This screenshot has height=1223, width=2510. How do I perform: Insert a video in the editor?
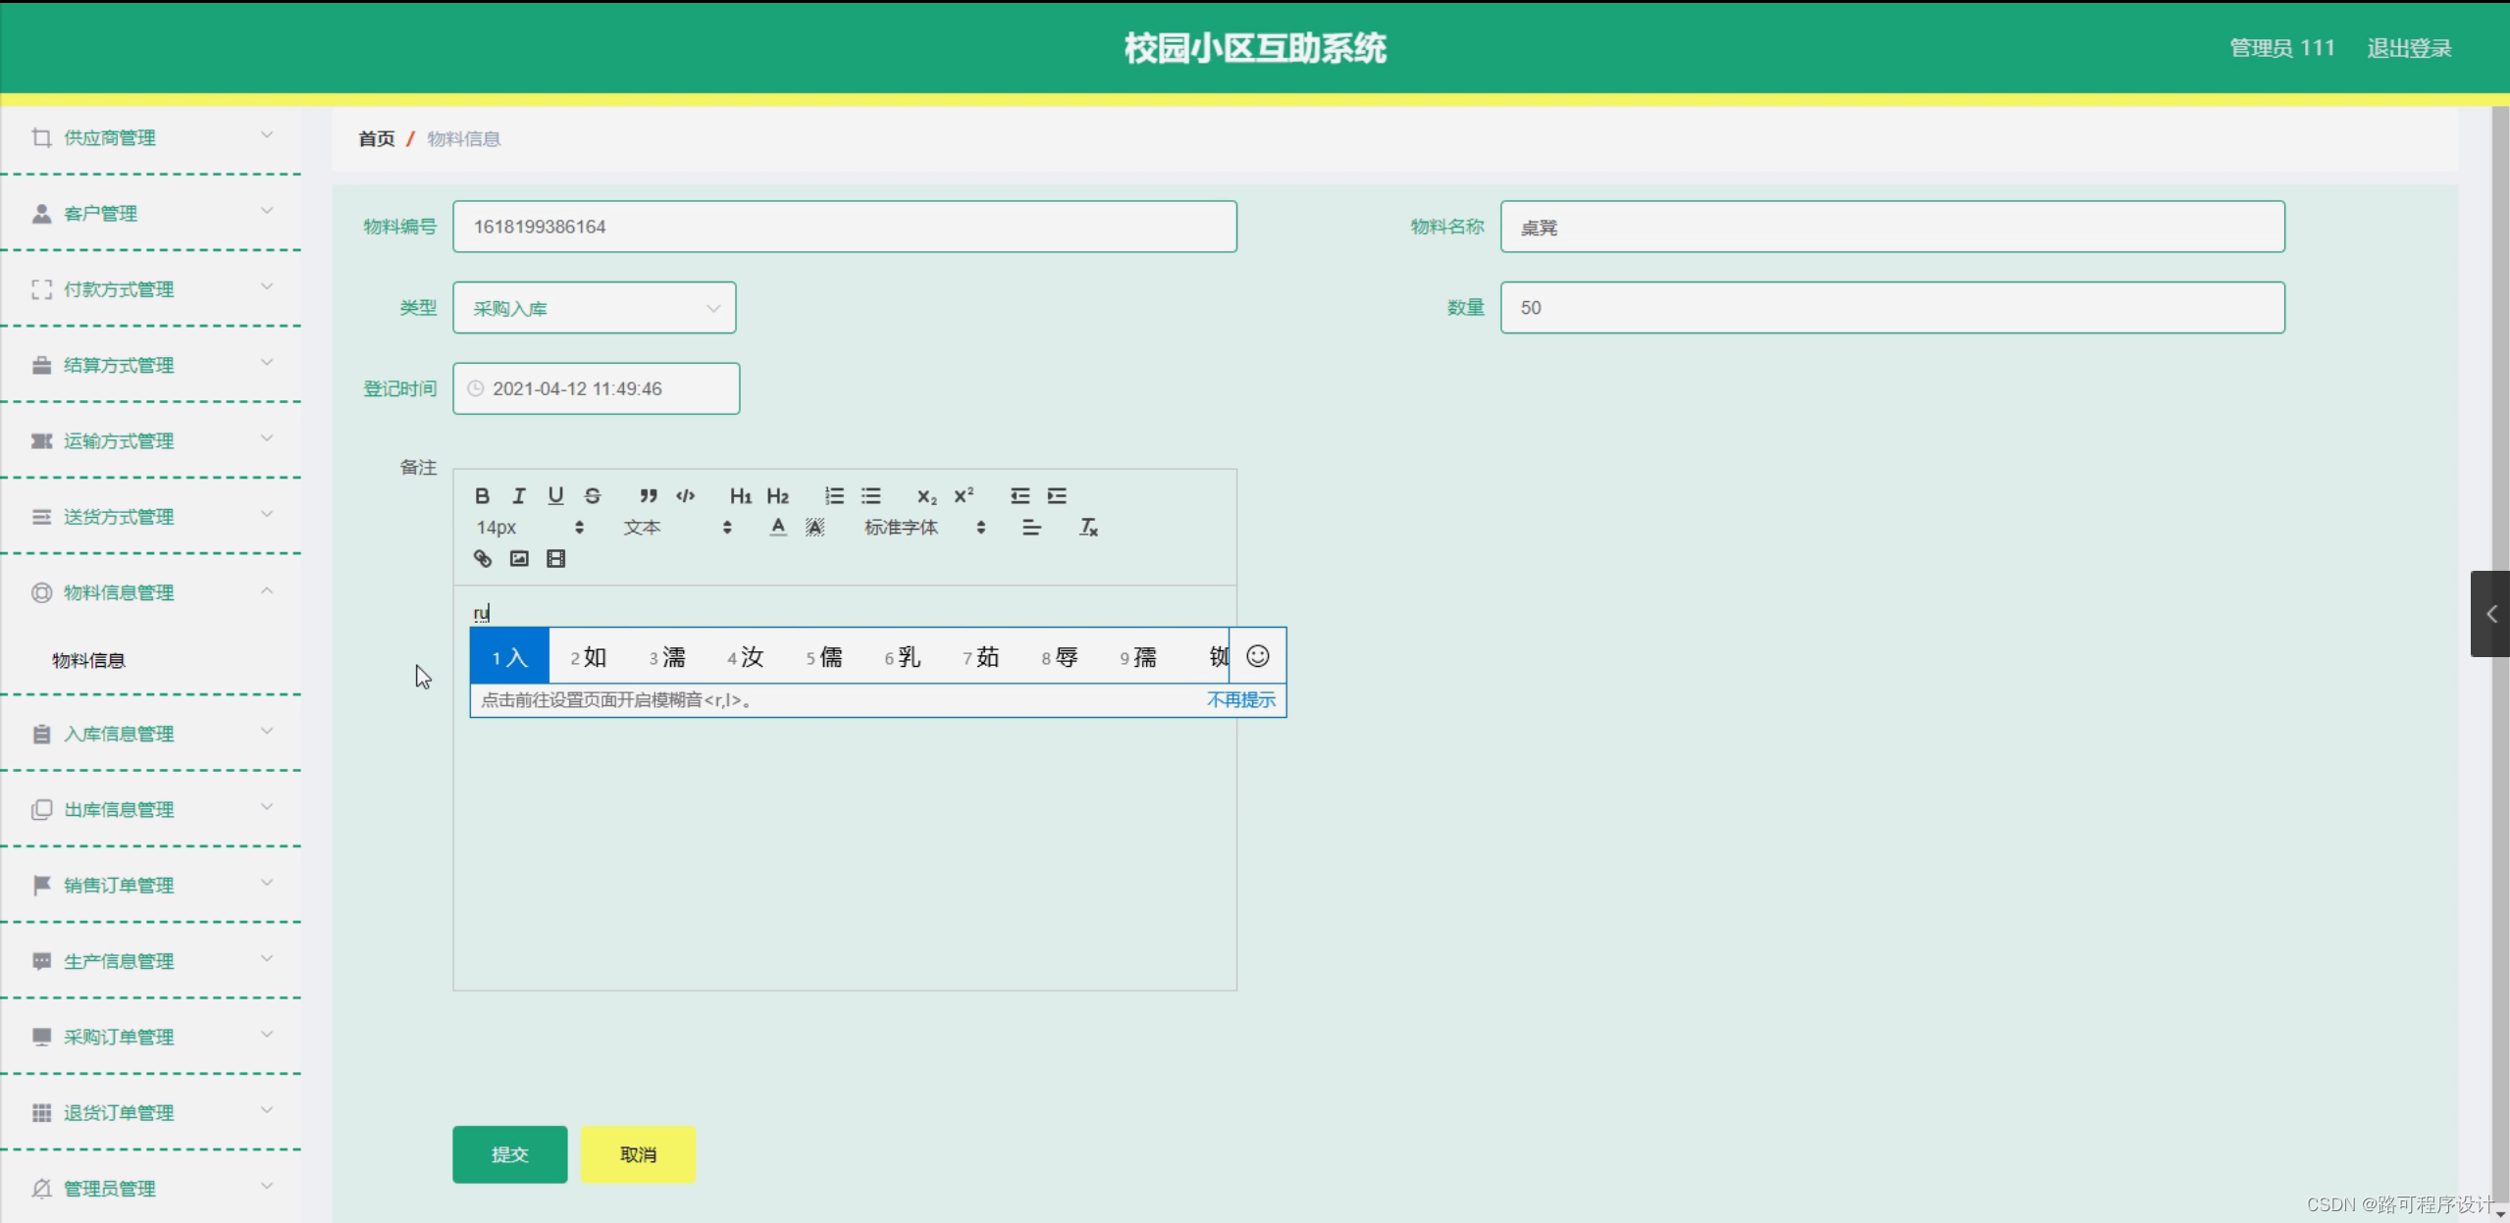[555, 558]
